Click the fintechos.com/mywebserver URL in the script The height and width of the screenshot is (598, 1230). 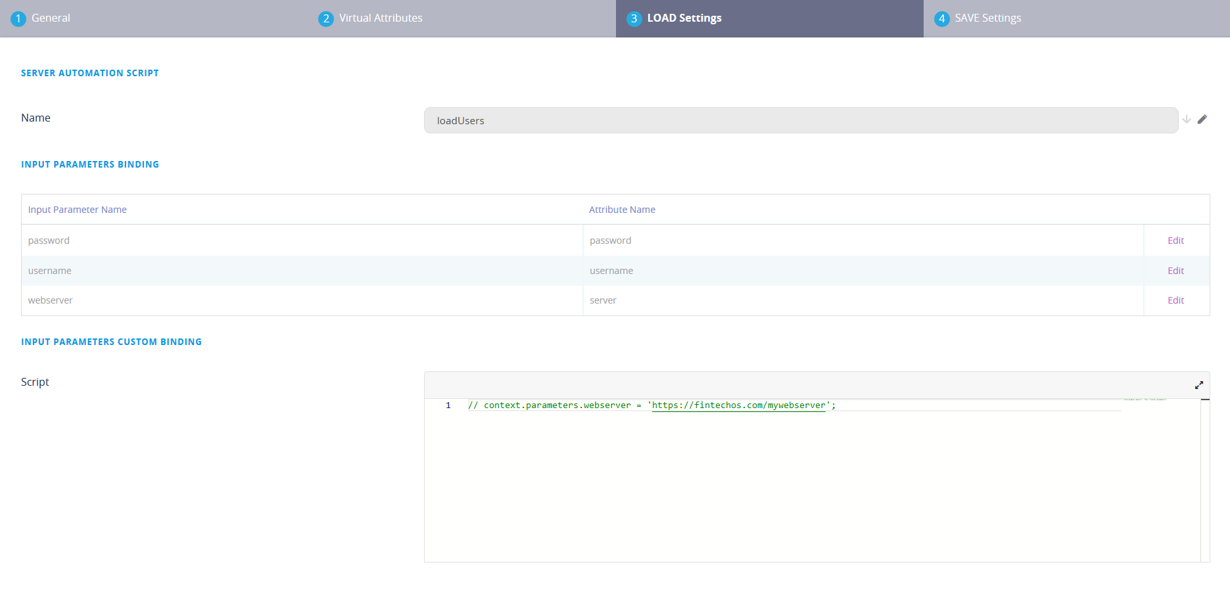738,405
